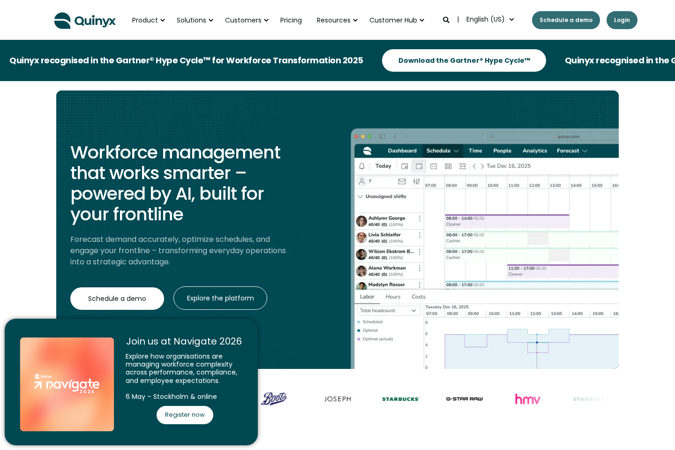Click the month calendar view icon in preview
The image size is (675, 450).
point(448,166)
